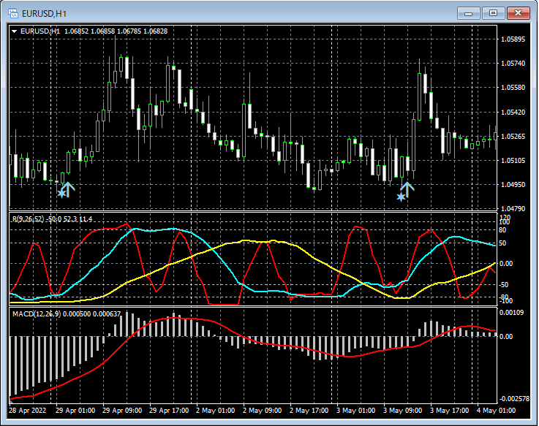539x426 pixels.
Task: Minimize the EURUSD,H1 chart window
Action: [x=469, y=12]
